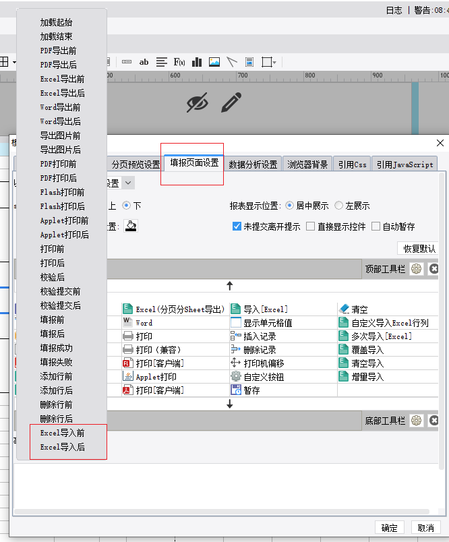449x542 pixels.
Task: Switch to 数据分析设置 tab
Action: point(253,164)
